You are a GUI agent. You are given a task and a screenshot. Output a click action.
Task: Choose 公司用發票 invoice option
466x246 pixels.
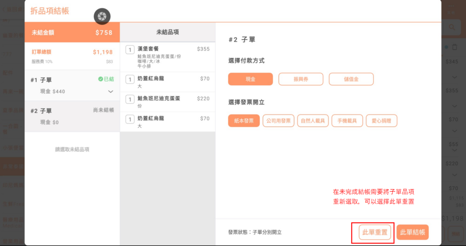point(279,120)
